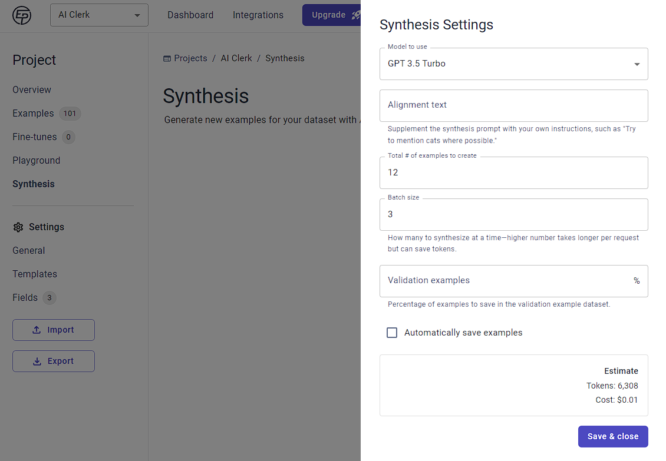
Task: Click the Import upload icon
Action: tap(37, 330)
